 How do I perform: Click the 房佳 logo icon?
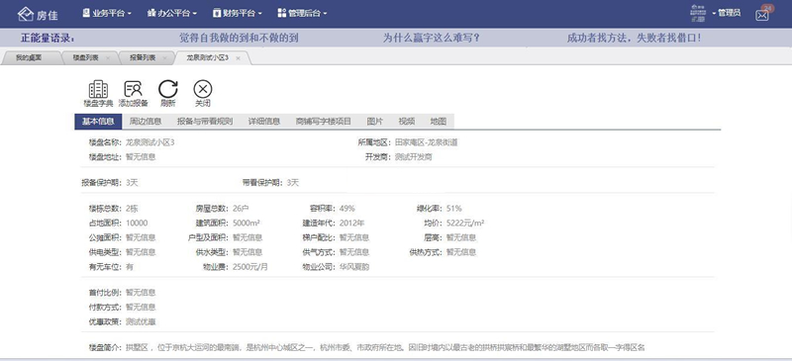(x=26, y=14)
